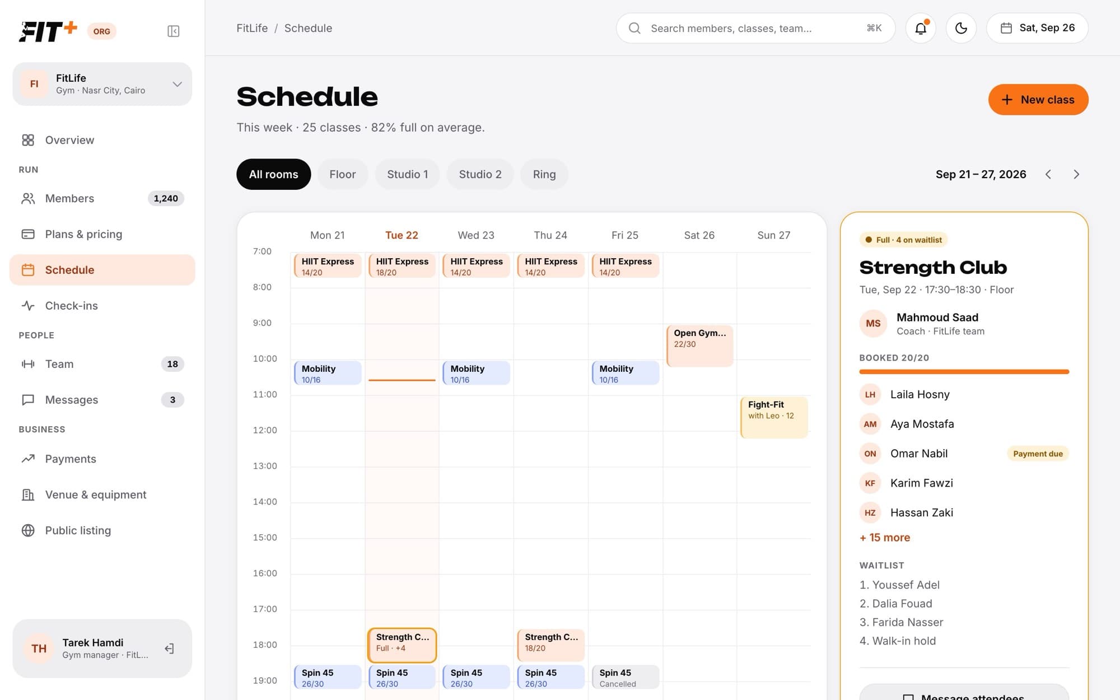The image size is (1120, 700).
Task: Filter schedule by Studio 1
Action: tap(408, 174)
